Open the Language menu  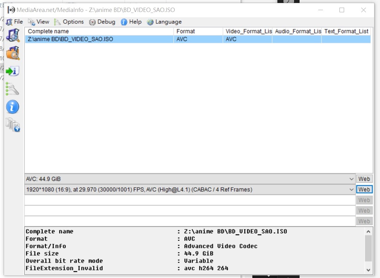tap(164, 22)
